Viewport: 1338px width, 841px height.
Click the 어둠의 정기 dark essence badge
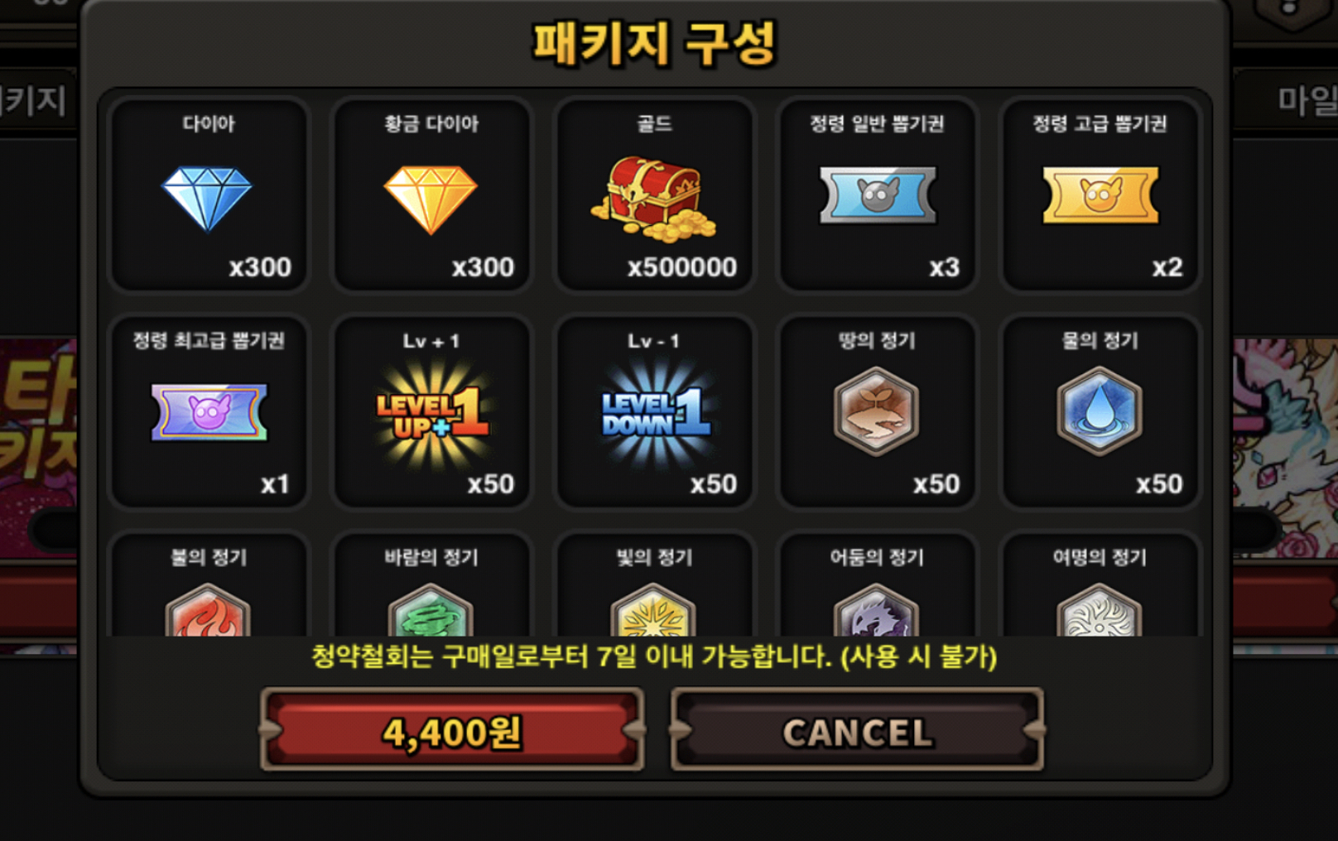tap(876, 611)
